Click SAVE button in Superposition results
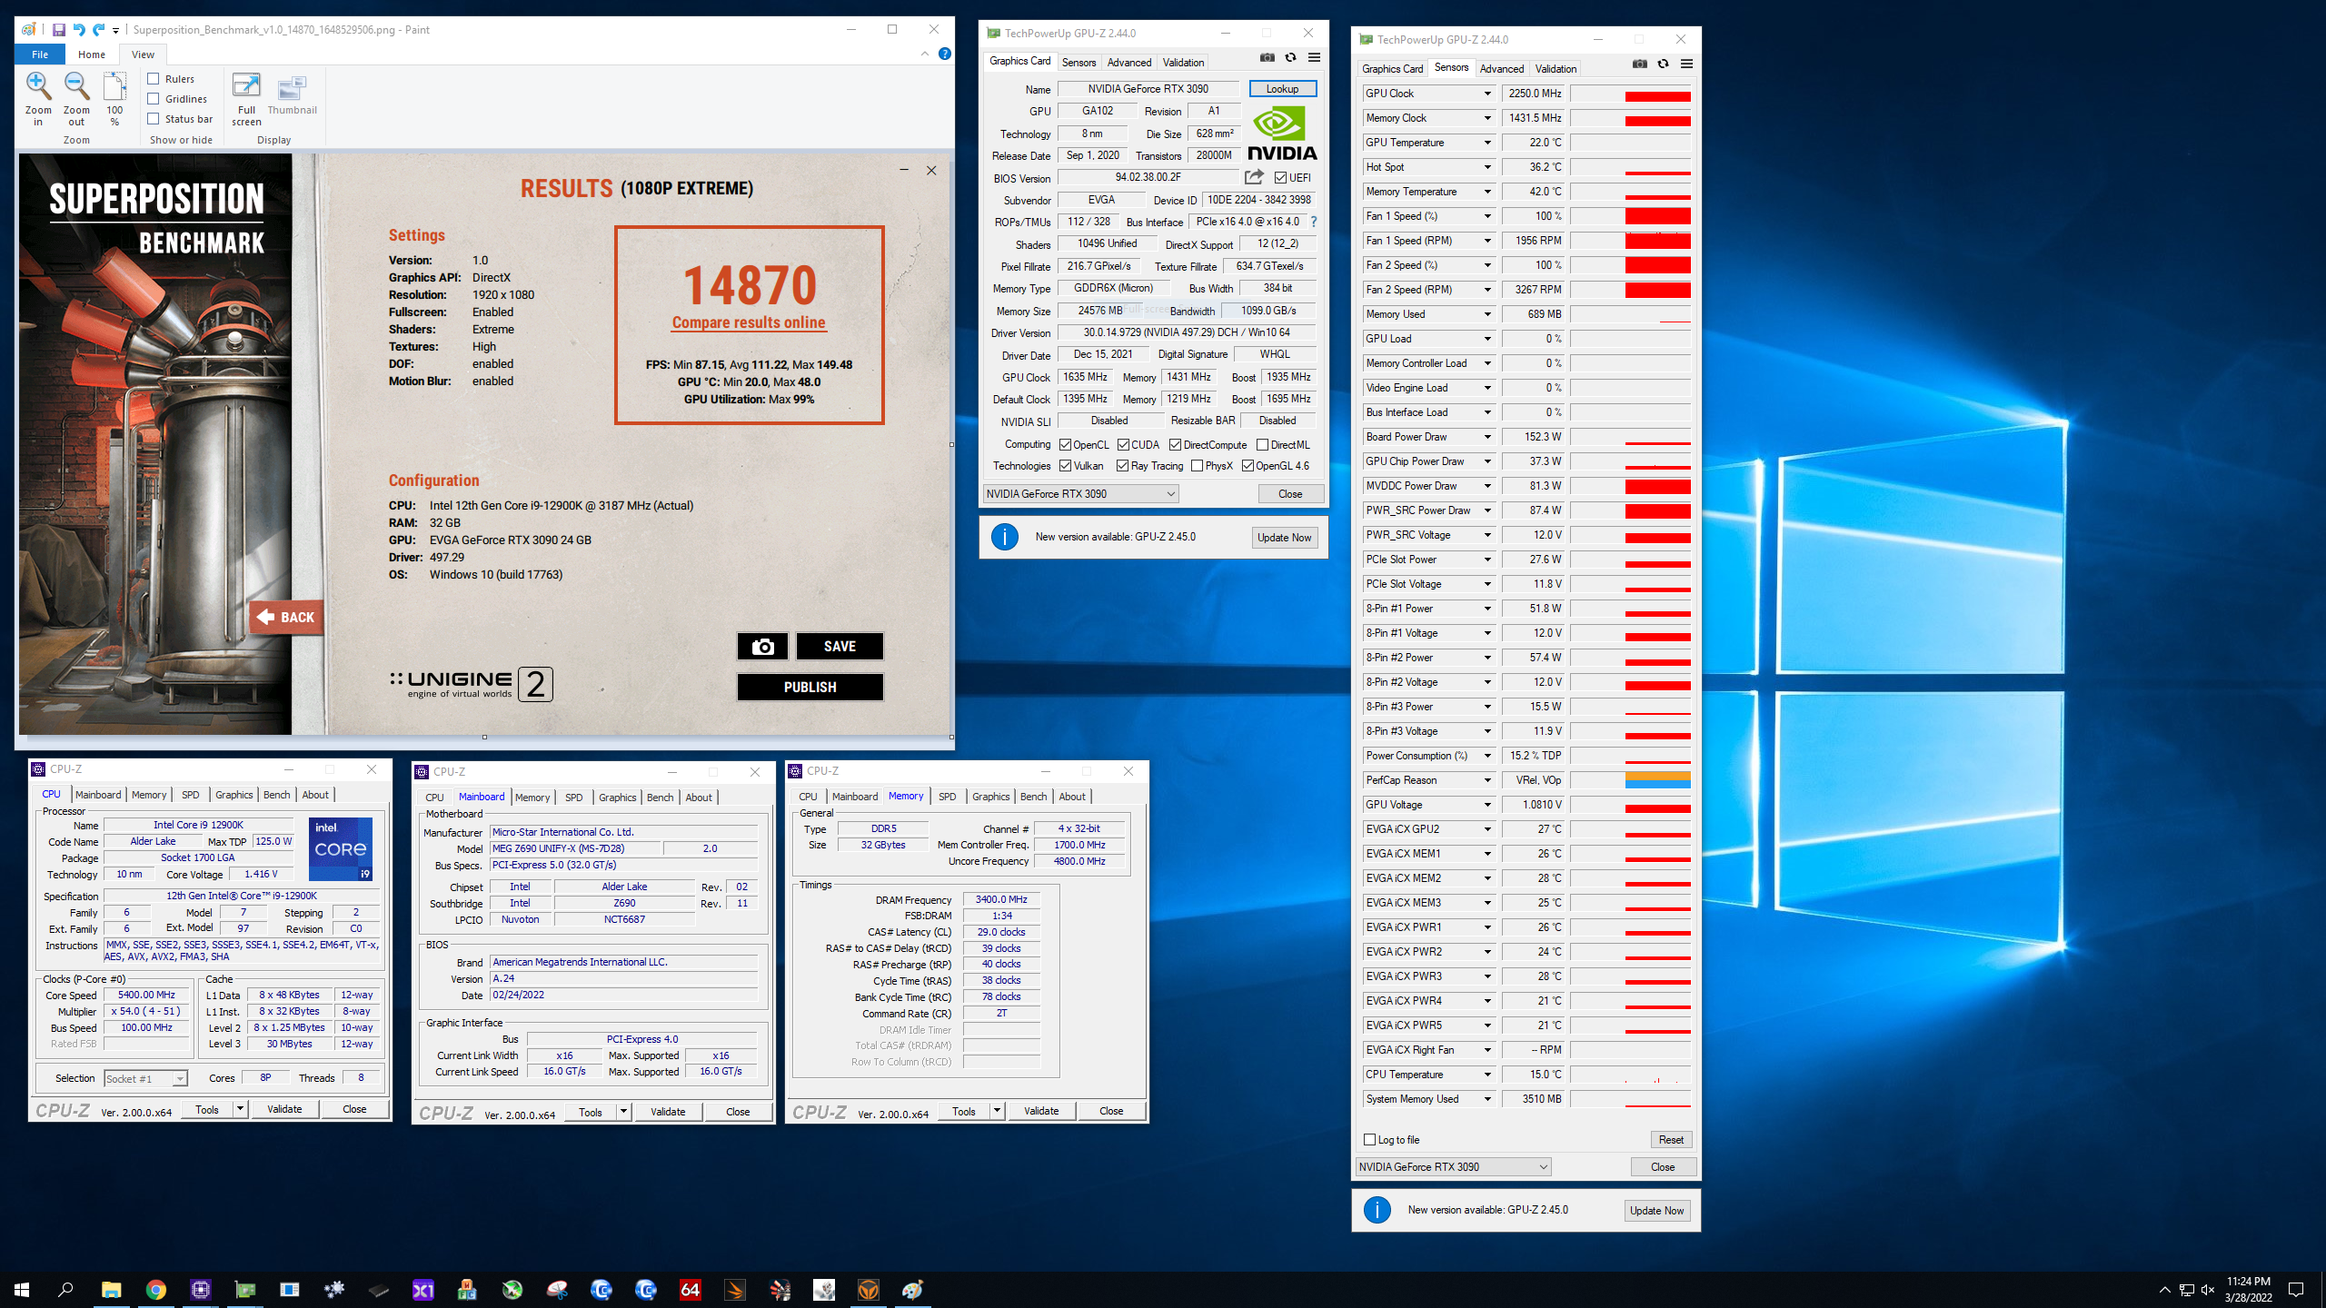2326x1308 pixels. pyautogui.click(x=840, y=646)
